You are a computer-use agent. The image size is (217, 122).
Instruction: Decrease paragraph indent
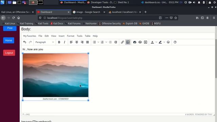click(110, 42)
